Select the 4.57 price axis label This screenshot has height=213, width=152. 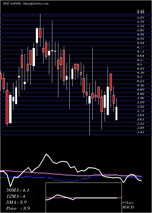140,60
